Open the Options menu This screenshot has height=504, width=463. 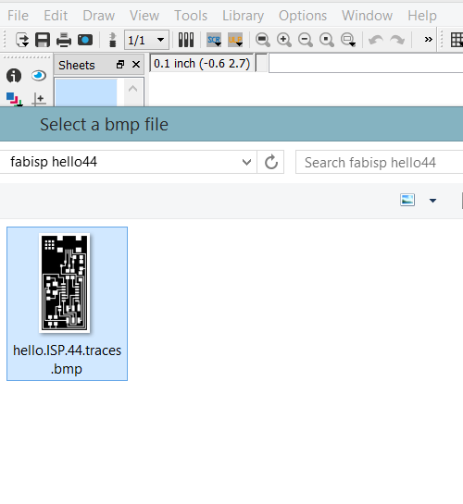coord(303,16)
